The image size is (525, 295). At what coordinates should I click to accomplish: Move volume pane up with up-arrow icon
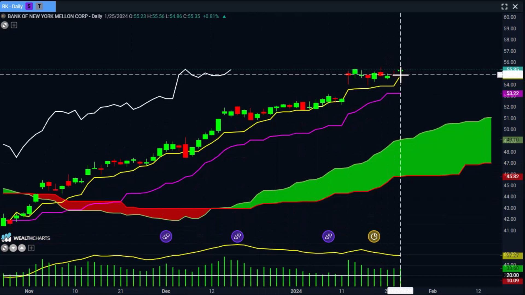[22, 248]
